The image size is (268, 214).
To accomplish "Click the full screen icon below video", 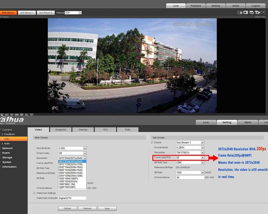I will (x=12, y=115).
